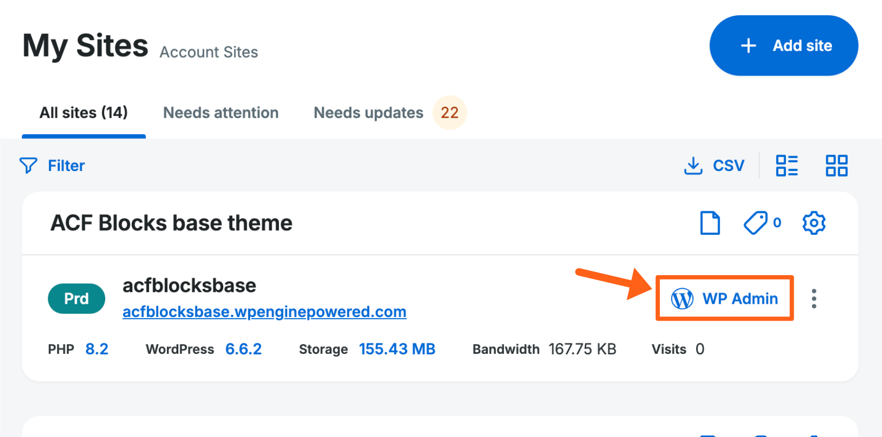
Task: Open notes for ACF Blocks base theme
Action: (x=710, y=223)
